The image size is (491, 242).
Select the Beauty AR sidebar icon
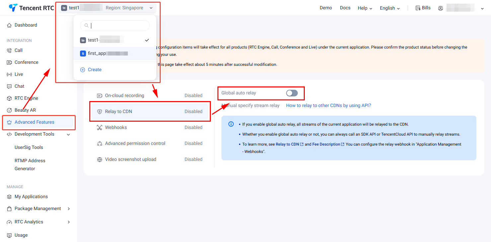coord(9,110)
